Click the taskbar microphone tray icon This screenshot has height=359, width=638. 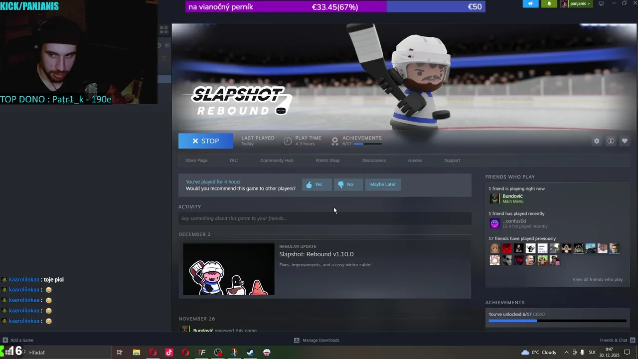point(582,353)
